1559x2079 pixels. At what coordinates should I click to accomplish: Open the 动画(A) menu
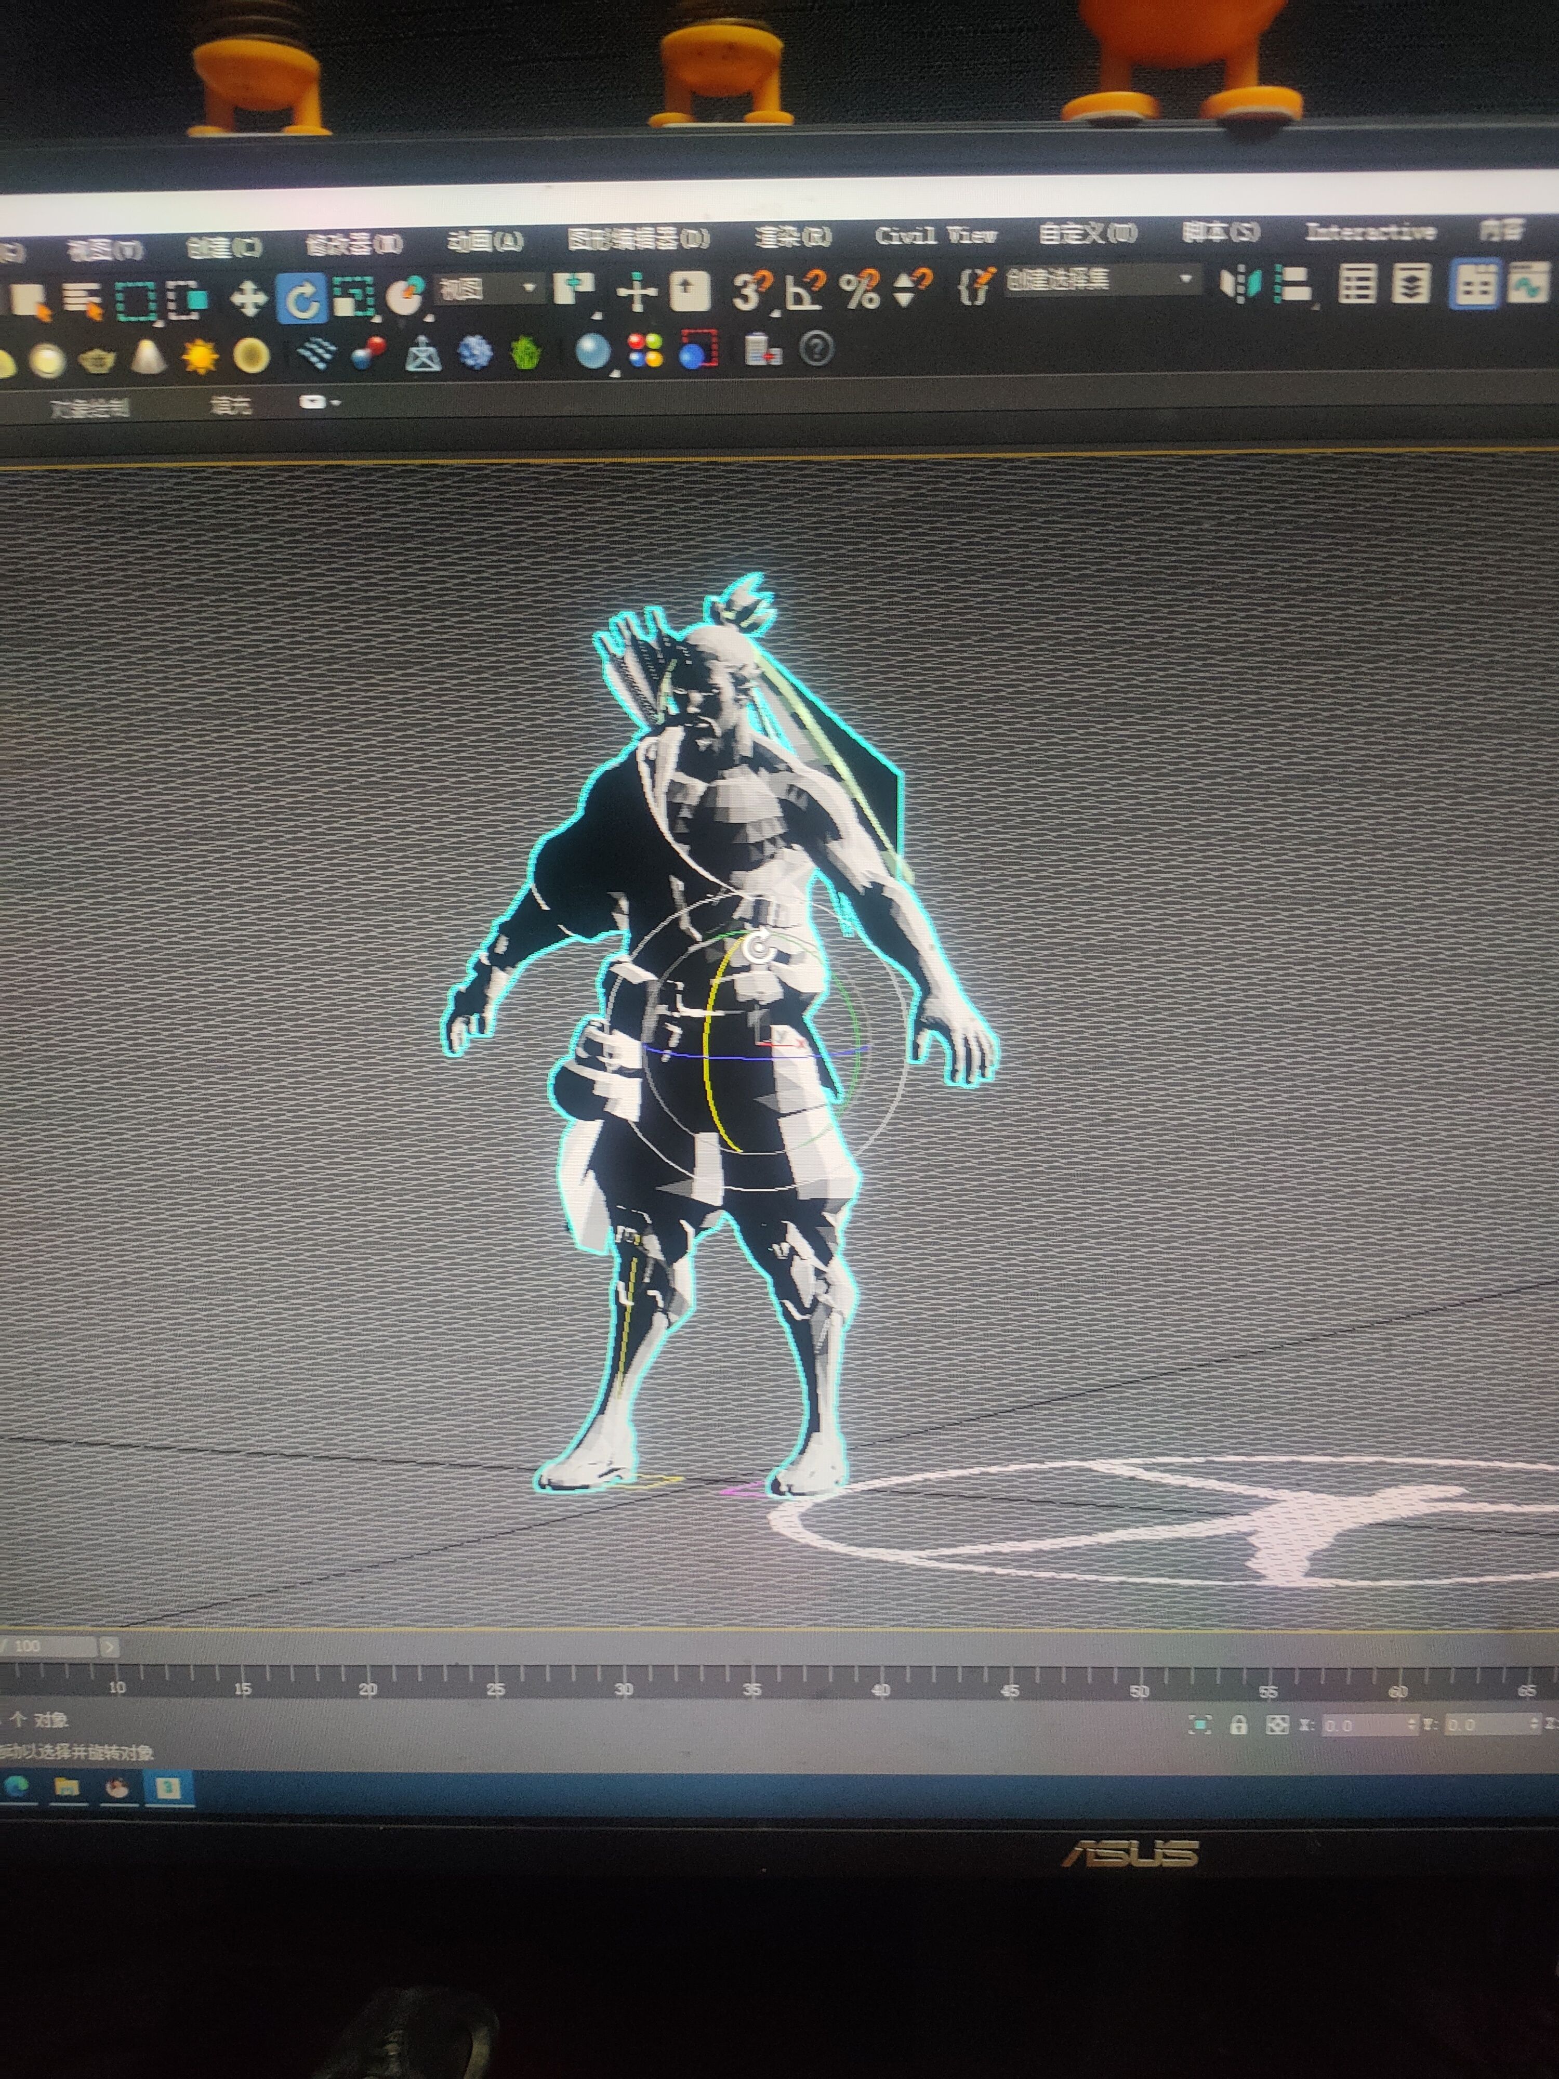[x=485, y=242]
